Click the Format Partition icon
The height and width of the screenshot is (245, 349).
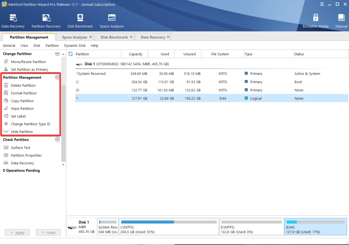[x=6, y=93]
